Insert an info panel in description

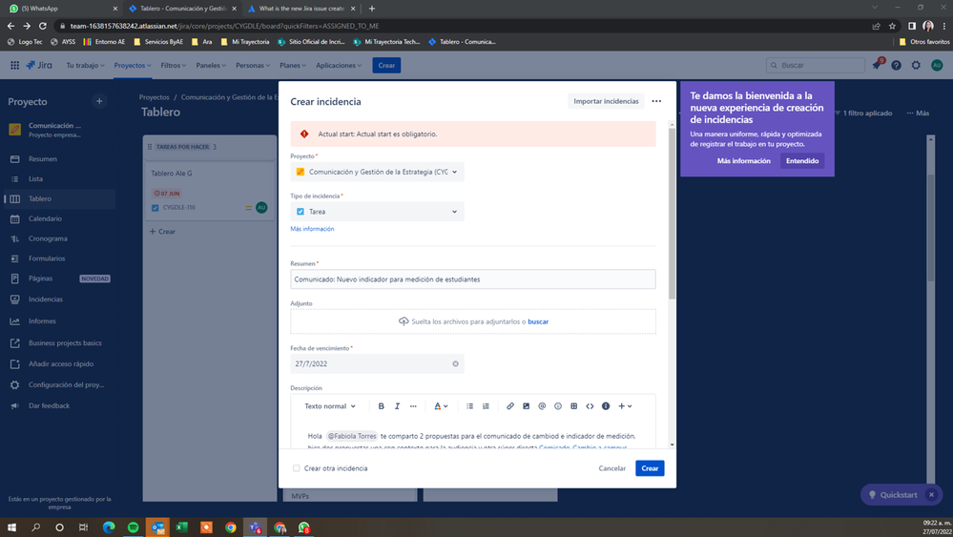click(x=606, y=405)
